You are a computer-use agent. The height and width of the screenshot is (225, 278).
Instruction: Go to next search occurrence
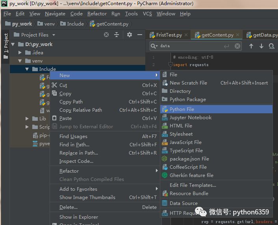coord(261,46)
